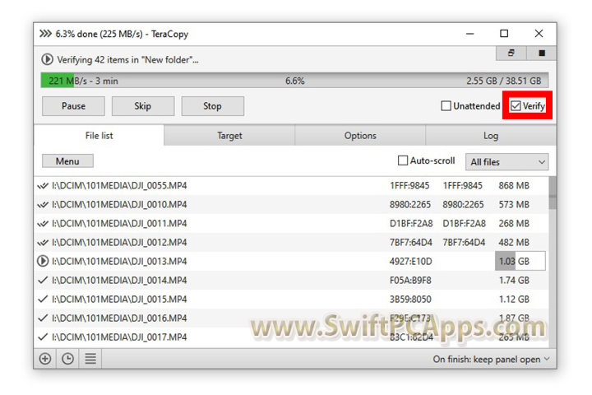Minimize the TeraCopy window
This screenshot has width=592, height=395.
click(x=469, y=34)
